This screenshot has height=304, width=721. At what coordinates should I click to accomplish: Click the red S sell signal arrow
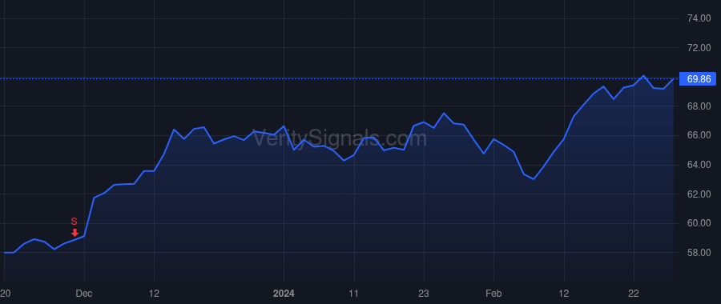coord(75,233)
